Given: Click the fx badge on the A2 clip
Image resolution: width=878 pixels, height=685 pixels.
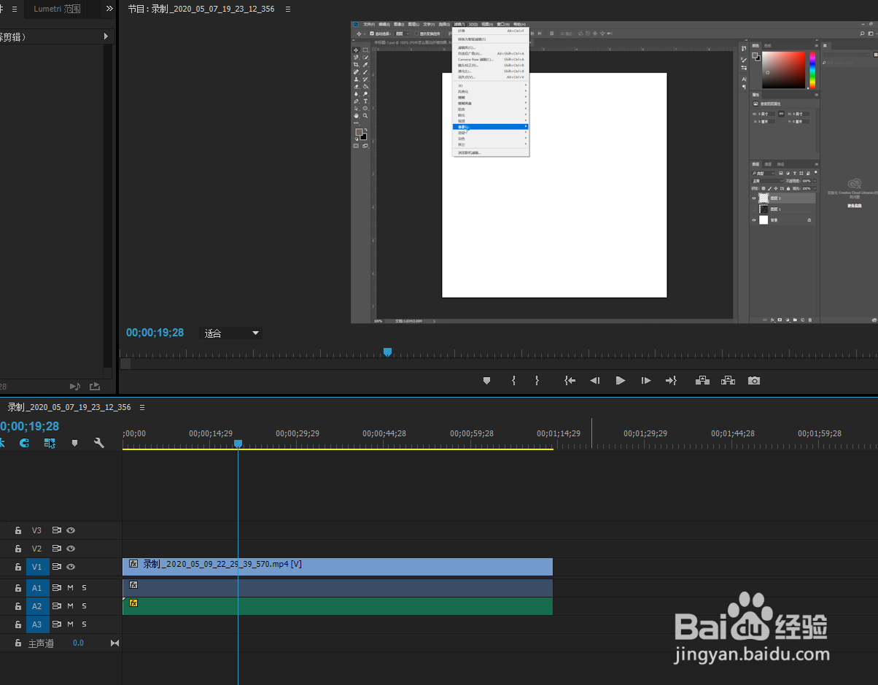Looking at the screenshot, I should 133,603.
